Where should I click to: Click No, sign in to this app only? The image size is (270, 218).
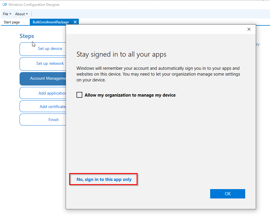pos(104,179)
